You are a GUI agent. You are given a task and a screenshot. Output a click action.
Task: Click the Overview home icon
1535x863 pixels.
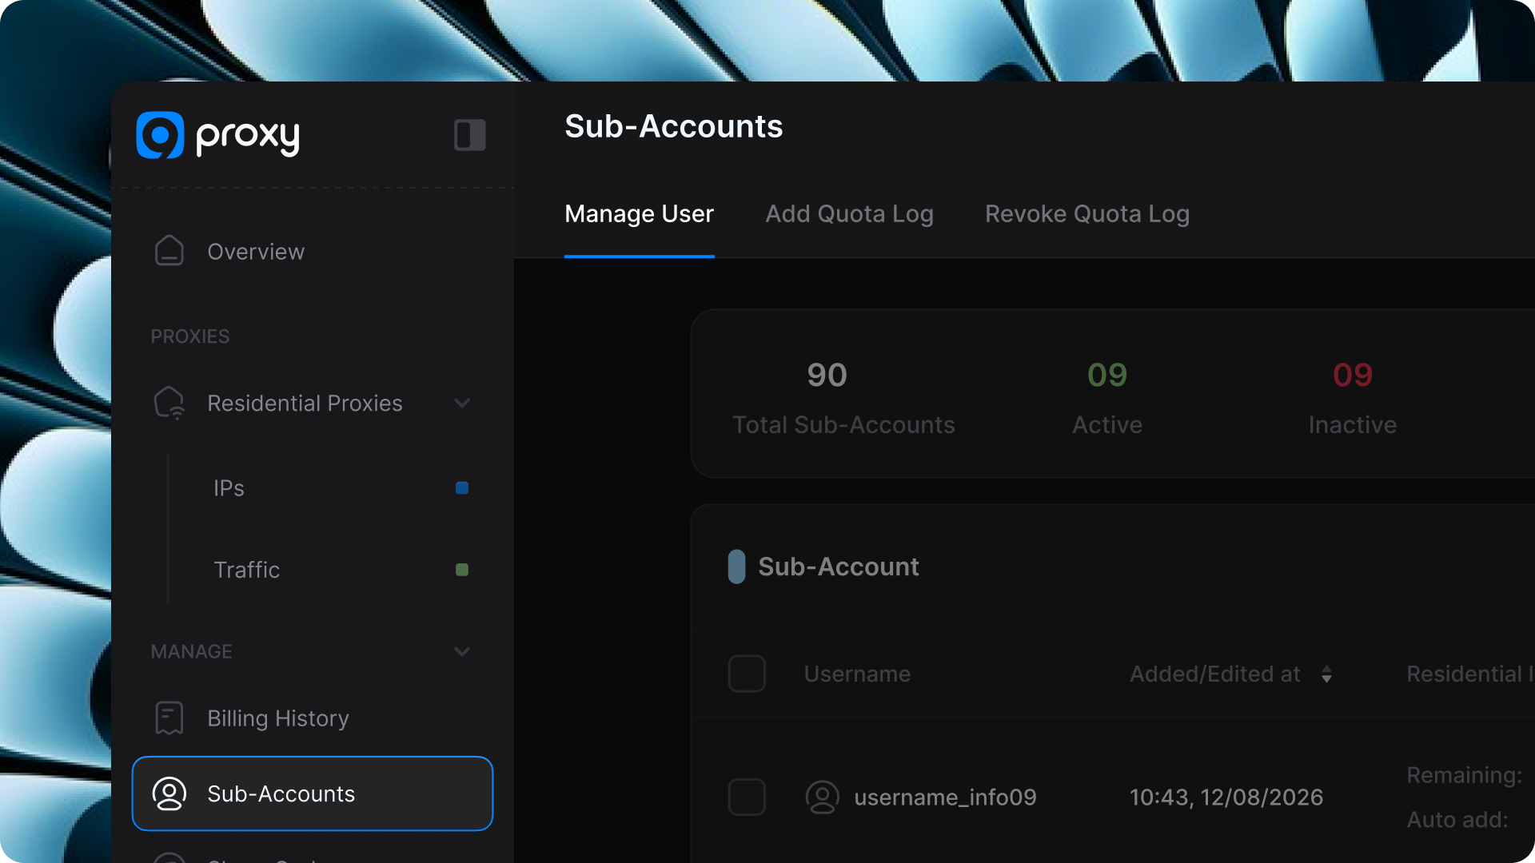pyautogui.click(x=169, y=251)
